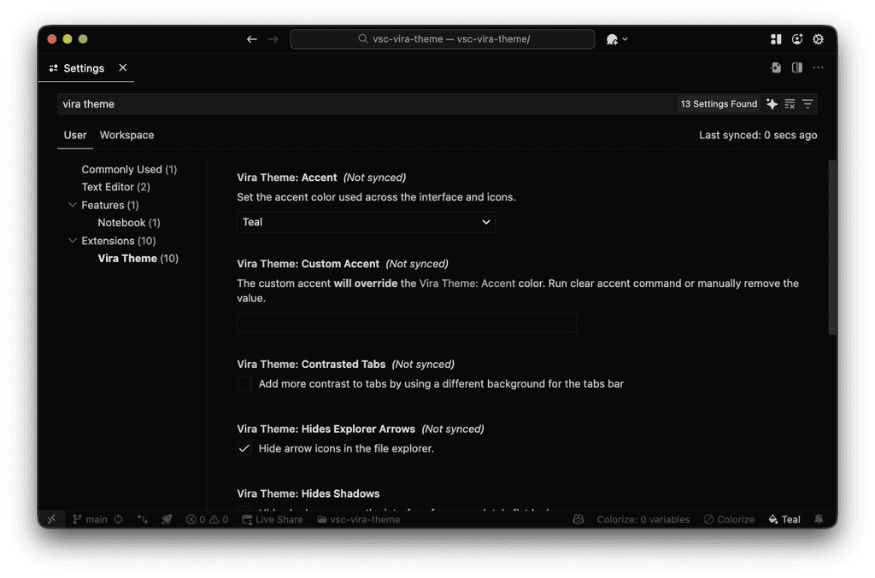
Task: Change Teal accent from status bar
Action: pos(784,519)
